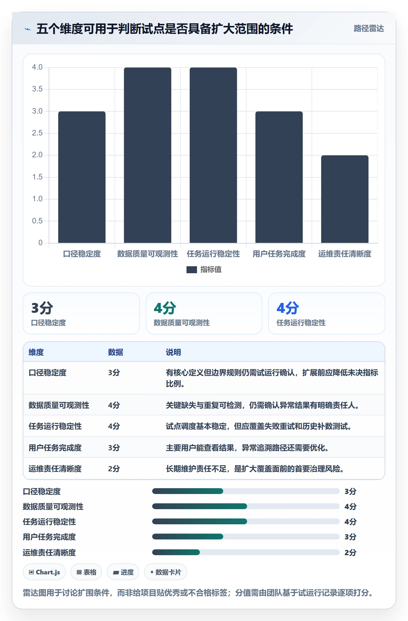Select the 运维责任清晰度 table row name

click(x=55, y=469)
